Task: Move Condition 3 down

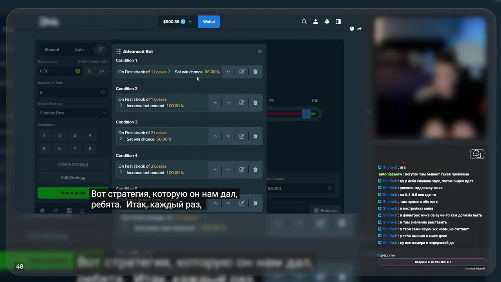Action: pyautogui.click(x=229, y=136)
